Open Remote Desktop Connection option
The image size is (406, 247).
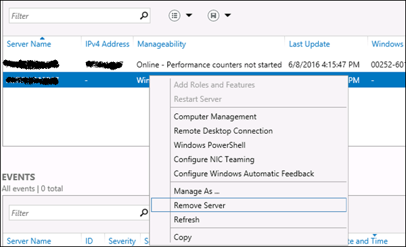point(223,131)
